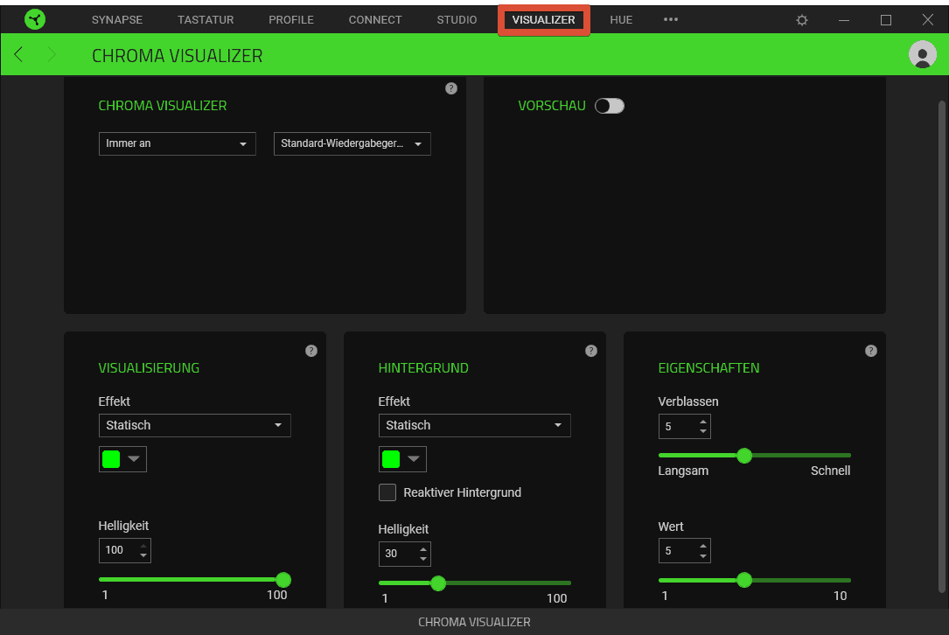Image resolution: width=949 pixels, height=635 pixels.
Task: Click the Visualisierung Helligkeit 100 field
Action: [125, 551]
